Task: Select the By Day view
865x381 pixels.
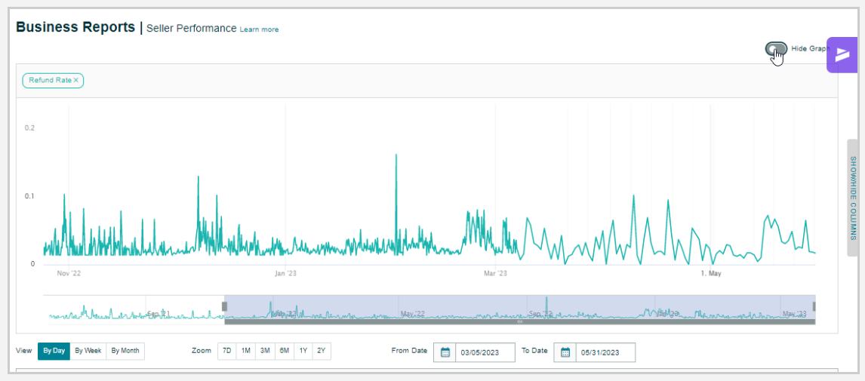Action: pos(54,352)
